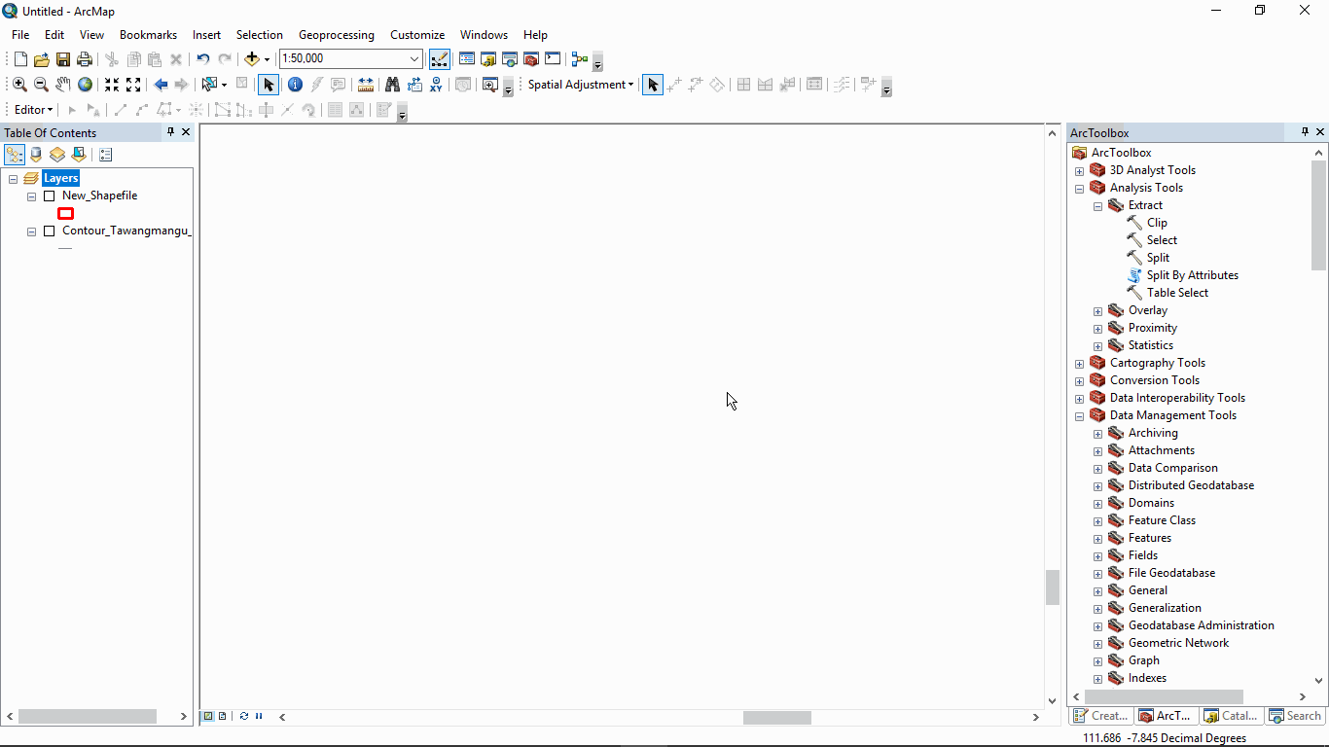Click the Add Data button

(252, 59)
